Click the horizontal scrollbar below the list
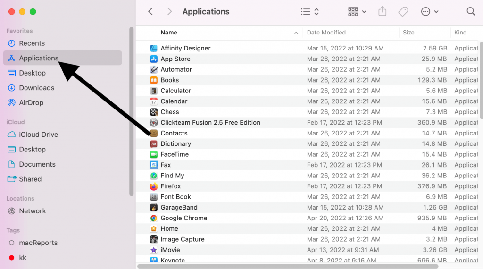 [x=288, y=266]
